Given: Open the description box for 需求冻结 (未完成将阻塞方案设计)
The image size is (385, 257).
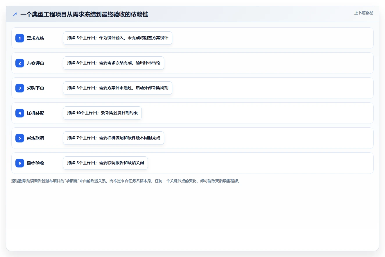Looking at the screenshot, I should click(118, 38).
